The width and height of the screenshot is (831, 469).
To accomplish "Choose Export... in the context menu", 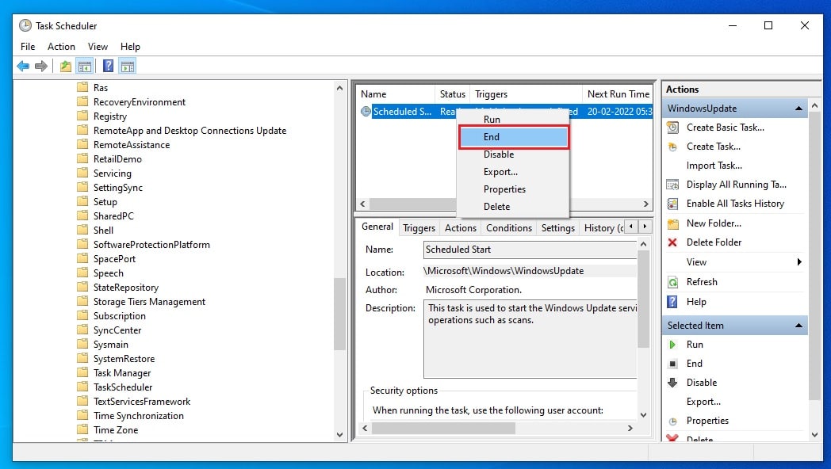I will pos(514,171).
